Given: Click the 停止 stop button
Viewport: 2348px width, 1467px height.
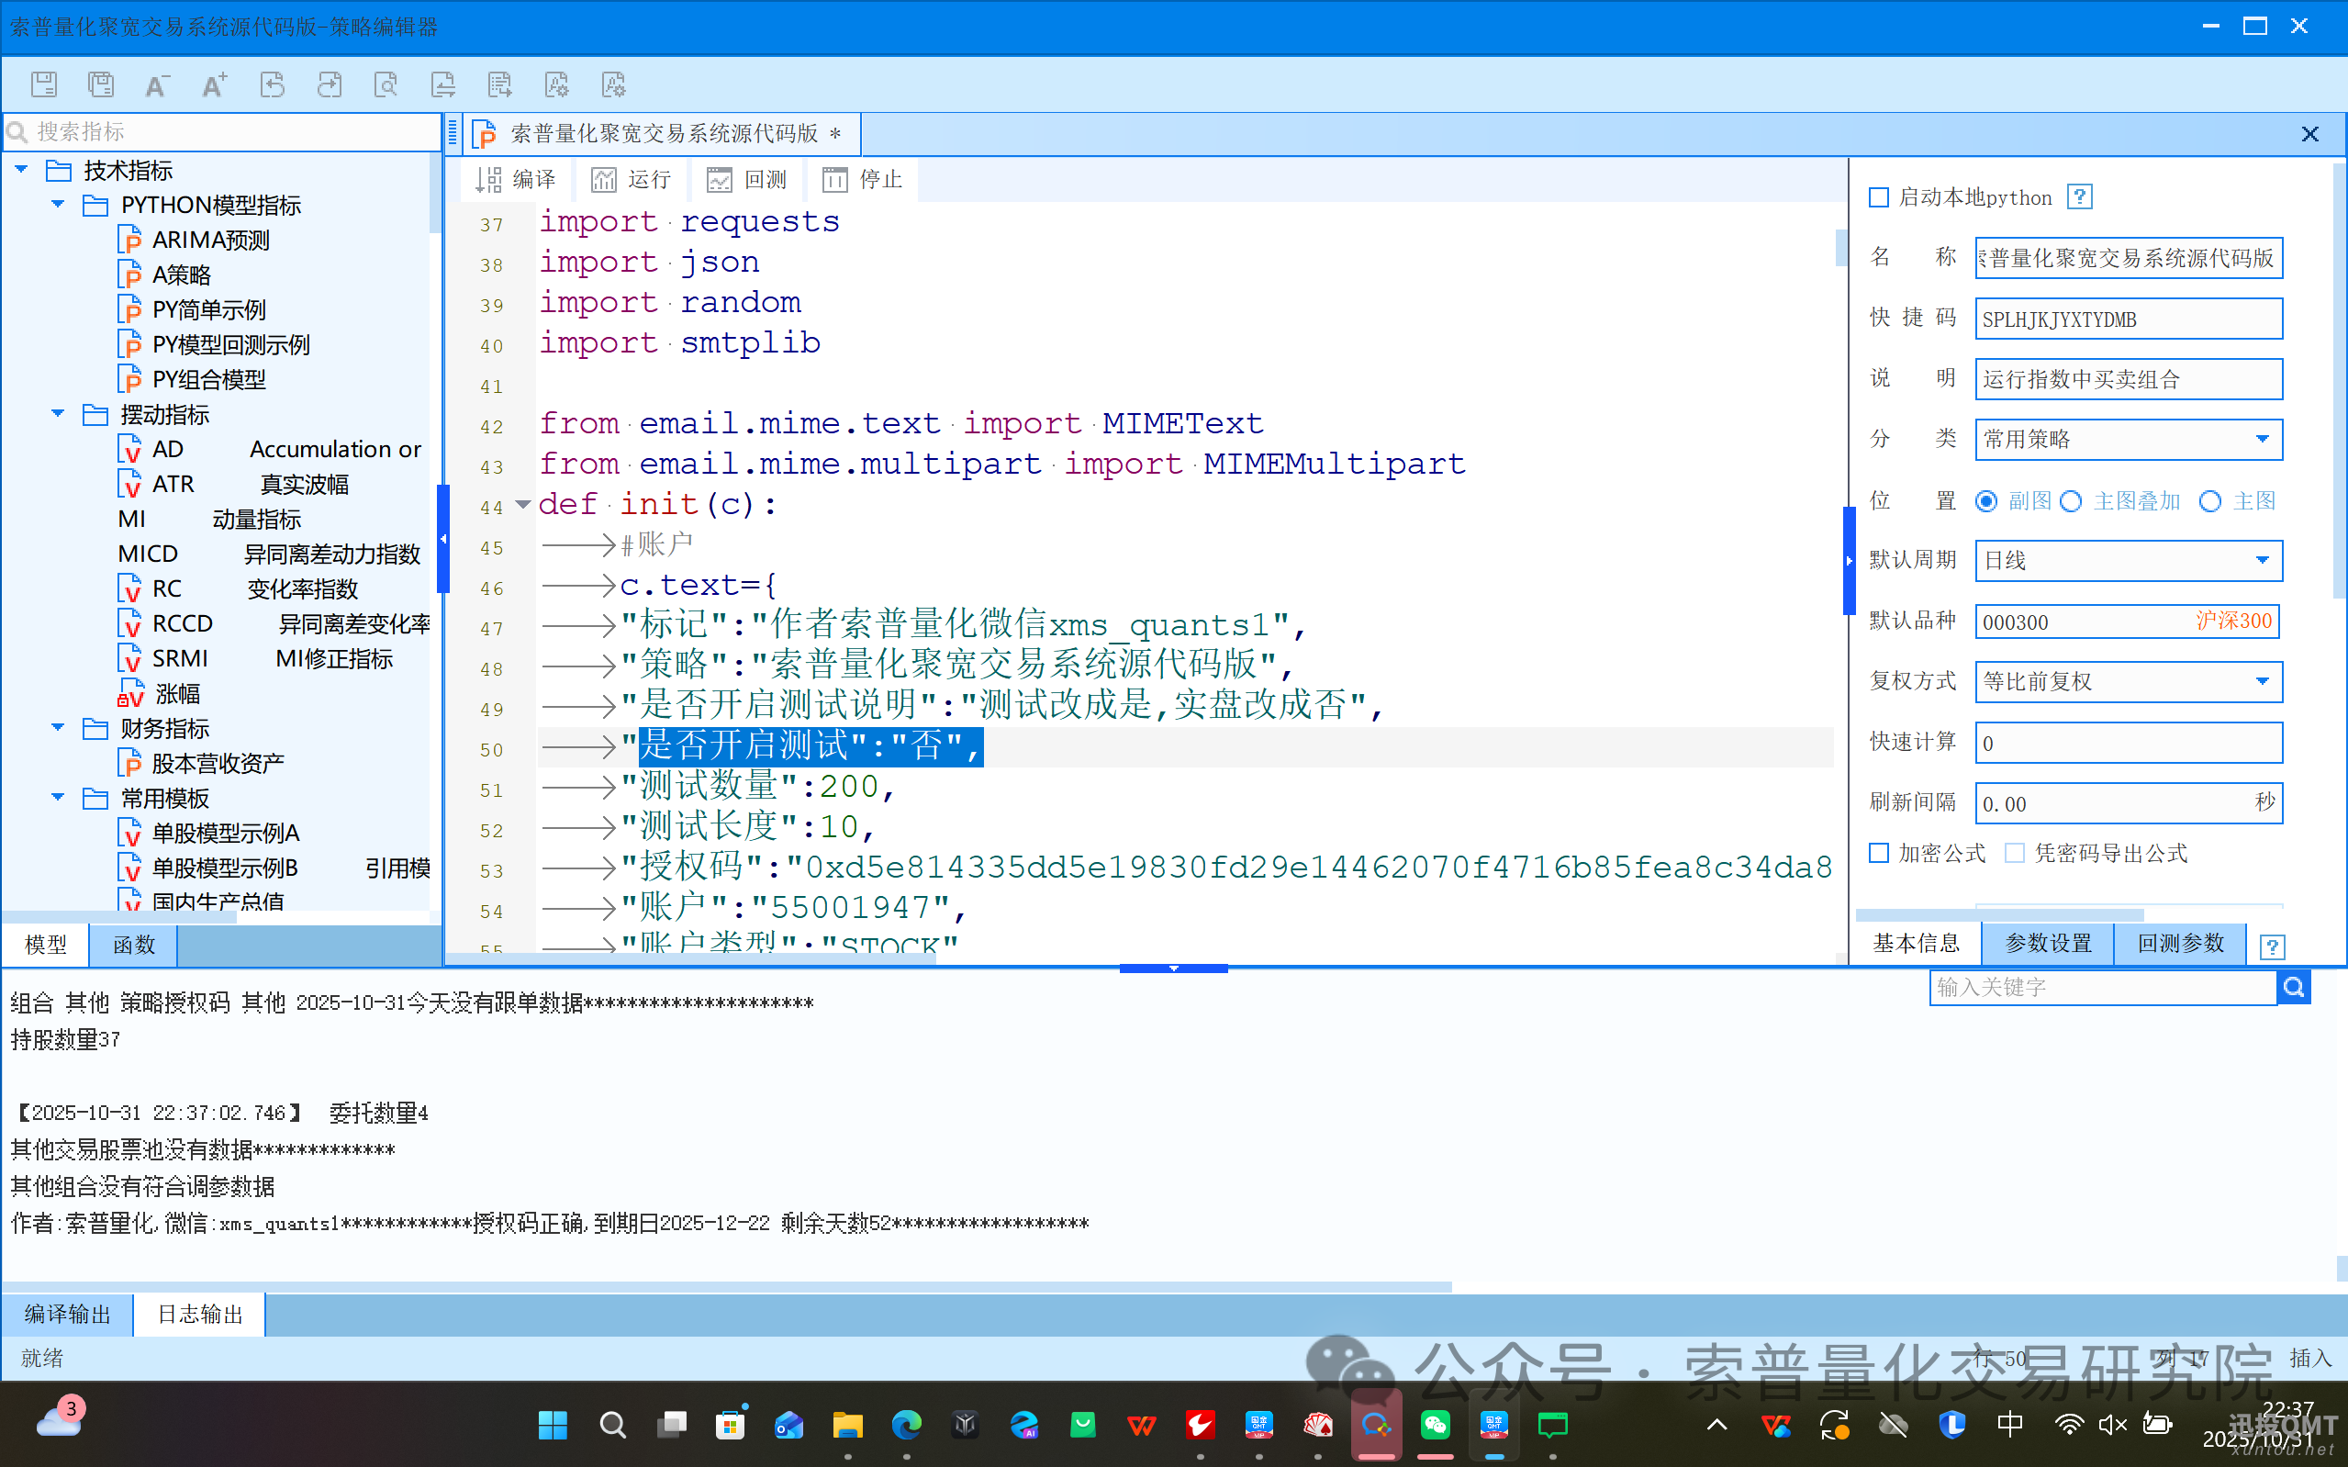Looking at the screenshot, I should tap(862, 180).
